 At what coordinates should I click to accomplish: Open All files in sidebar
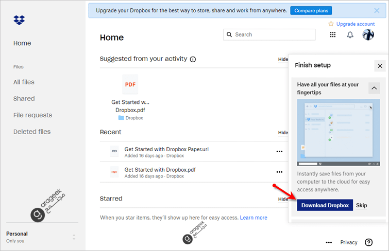pyautogui.click(x=24, y=82)
